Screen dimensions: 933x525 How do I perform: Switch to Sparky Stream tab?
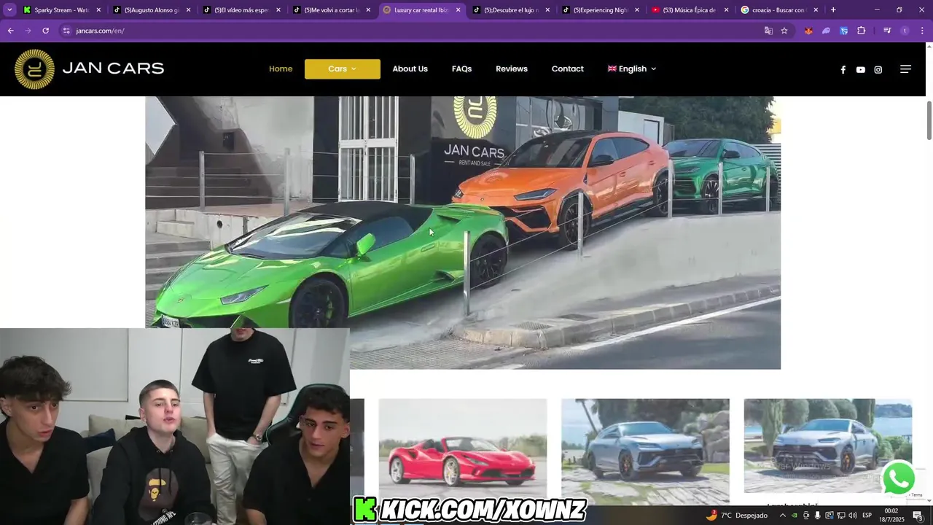(x=61, y=10)
